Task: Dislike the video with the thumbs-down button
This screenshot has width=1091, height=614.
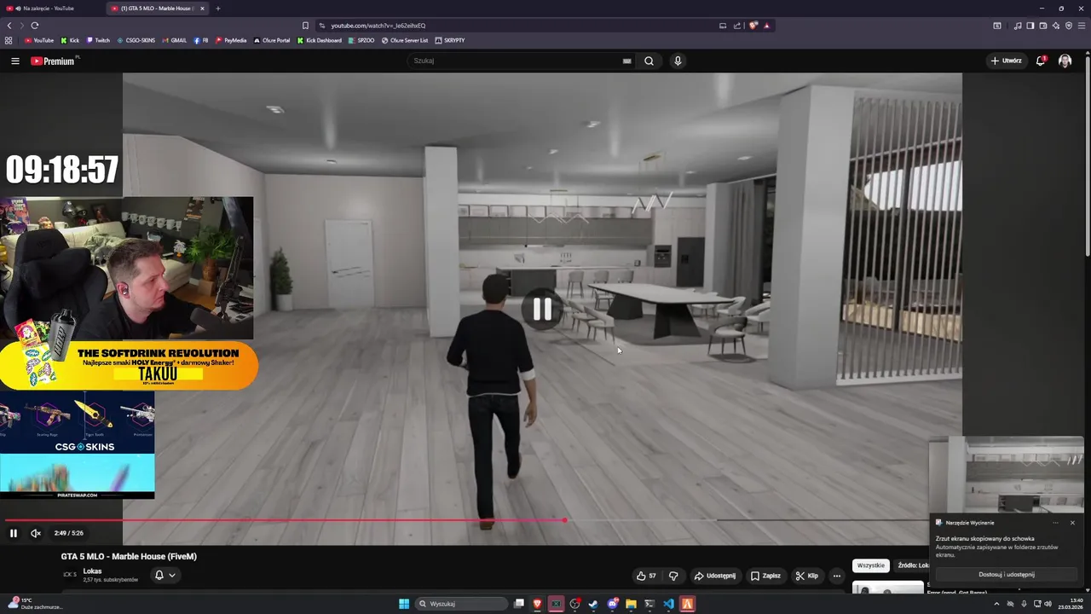Action: [673, 576]
